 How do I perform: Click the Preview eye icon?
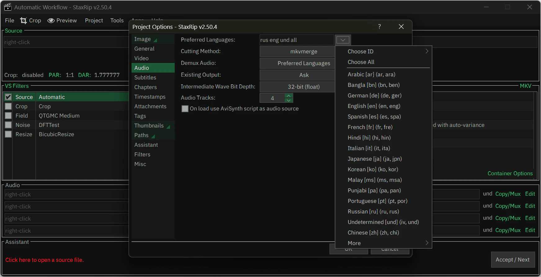click(x=51, y=20)
